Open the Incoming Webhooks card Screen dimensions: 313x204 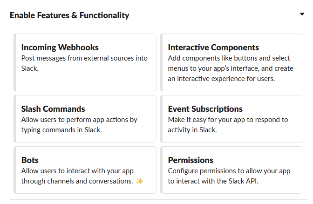coord(85,62)
